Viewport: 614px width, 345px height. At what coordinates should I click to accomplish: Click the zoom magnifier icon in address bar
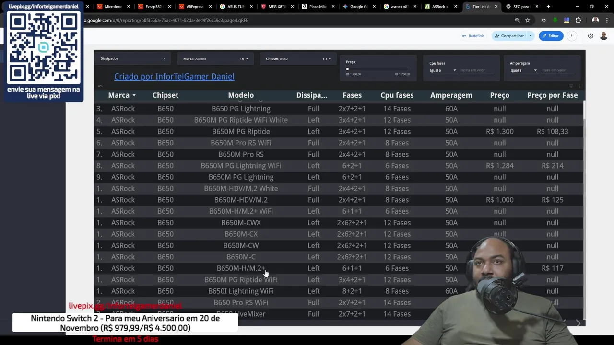click(517, 20)
